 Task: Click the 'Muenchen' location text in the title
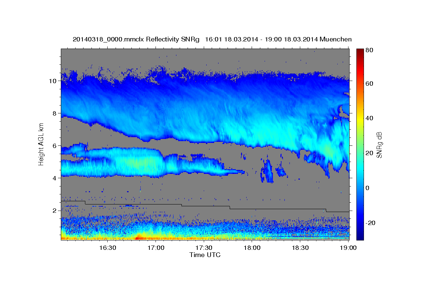pos(336,39)
